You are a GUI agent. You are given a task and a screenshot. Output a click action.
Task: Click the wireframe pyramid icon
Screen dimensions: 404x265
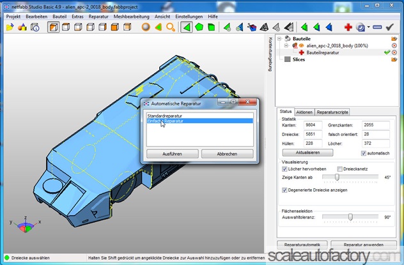[x=264, y=27]
